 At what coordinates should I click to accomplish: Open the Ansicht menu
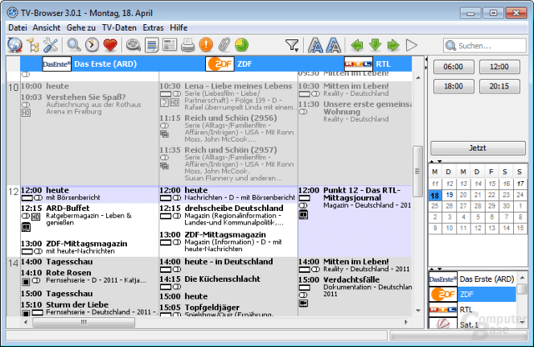coord(47,28)
